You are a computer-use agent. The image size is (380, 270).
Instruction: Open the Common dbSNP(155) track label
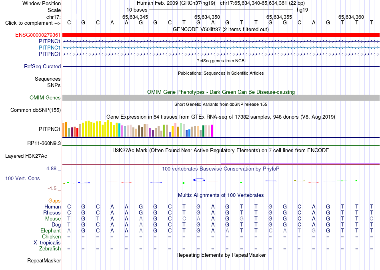coord(36,110)
